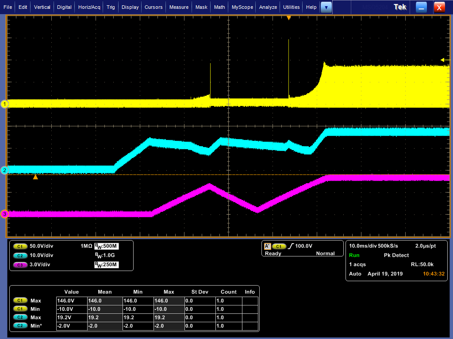
Task: Click the Pk Detect acquisition mode
Action: [396, 256]
